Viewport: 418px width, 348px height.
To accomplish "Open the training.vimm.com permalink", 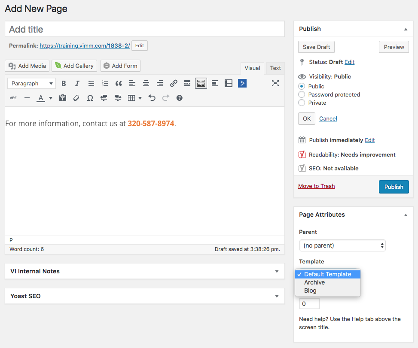I will pyautogui.click(x=85, y=45).
